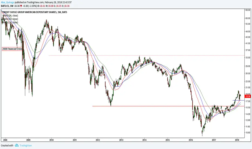Click the 26.00 price axis label

(x=248, y=73)
